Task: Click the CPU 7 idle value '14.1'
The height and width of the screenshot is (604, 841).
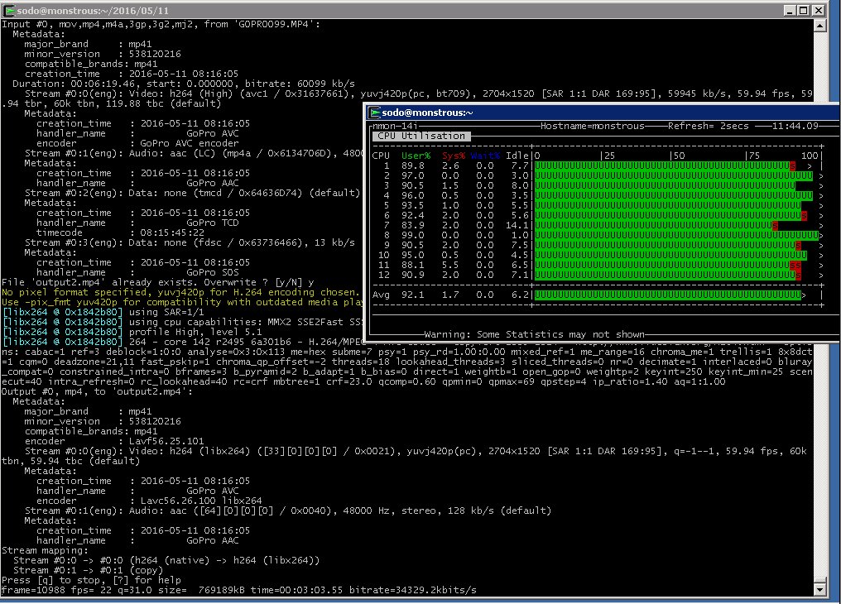Action: [517, 226]
